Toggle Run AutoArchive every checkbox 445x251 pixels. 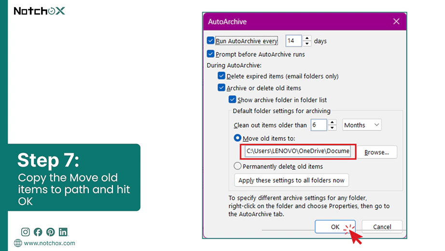click(x=210, y=41)
